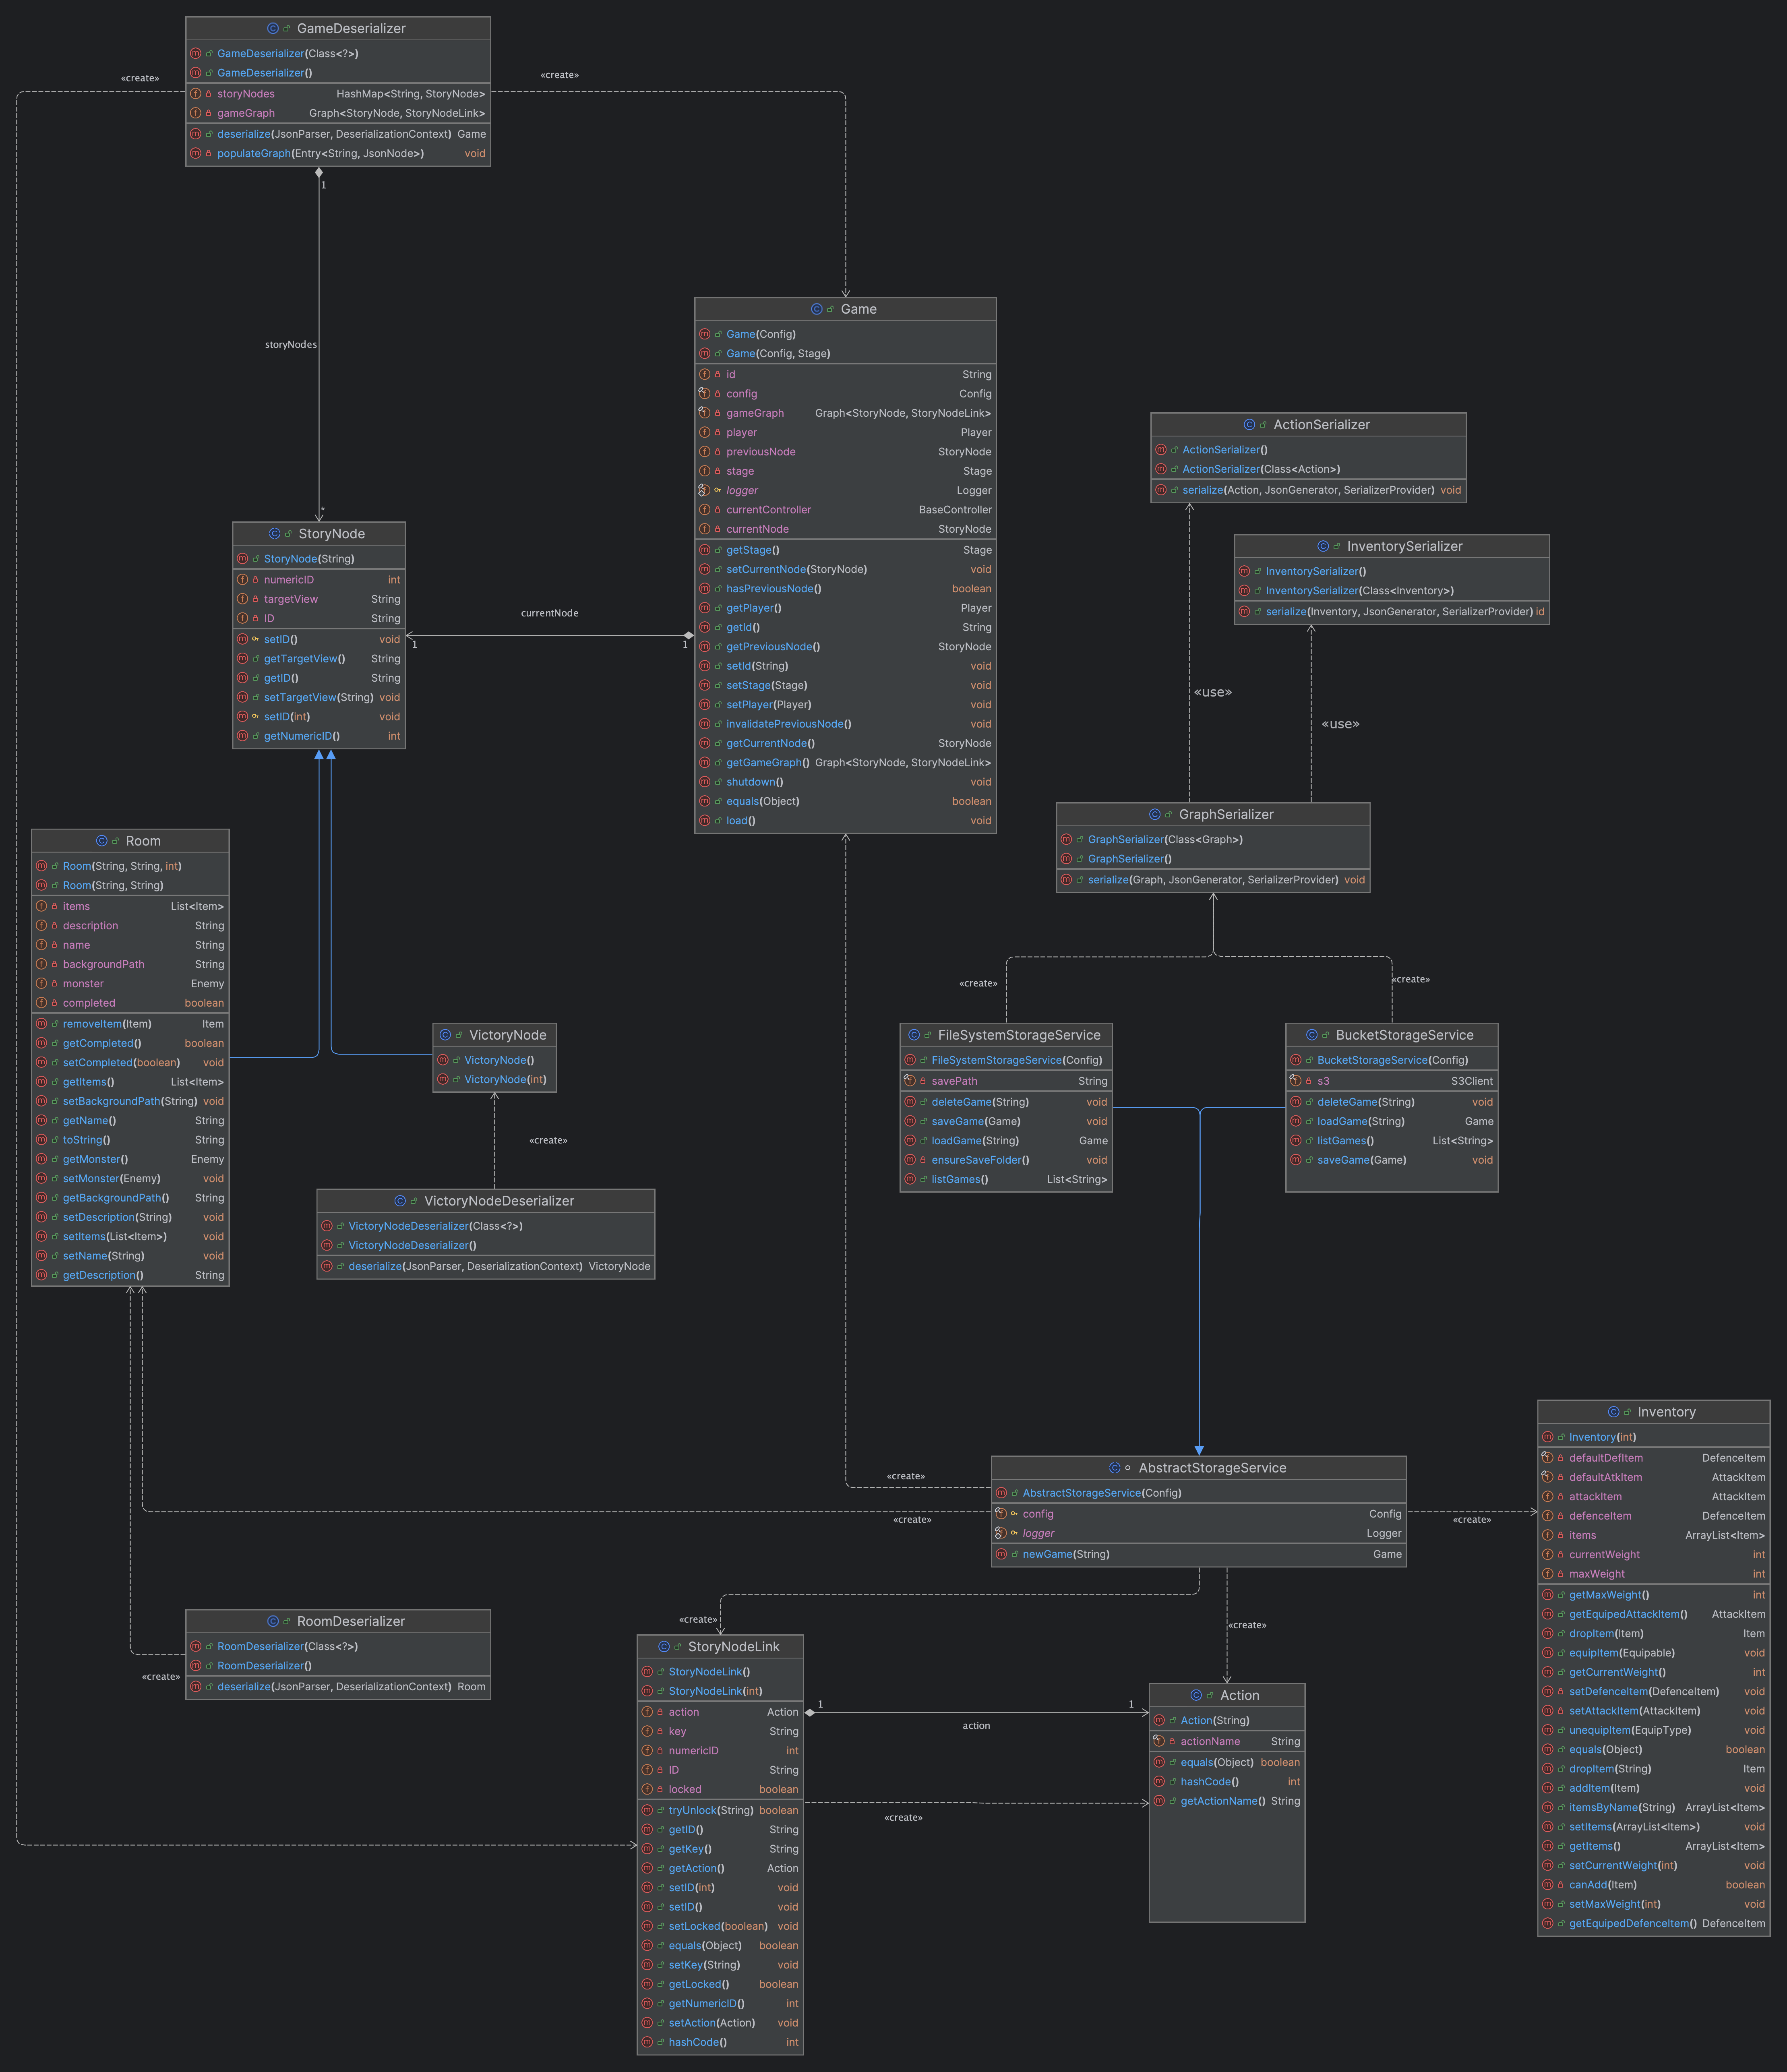Click the Inventory class icon
The image size is (1787, 2072).
point(1614,1412)
